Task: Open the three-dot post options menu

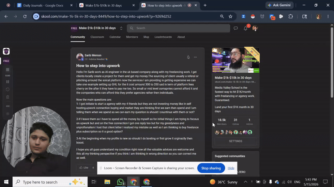Action: tap(195, 57)
